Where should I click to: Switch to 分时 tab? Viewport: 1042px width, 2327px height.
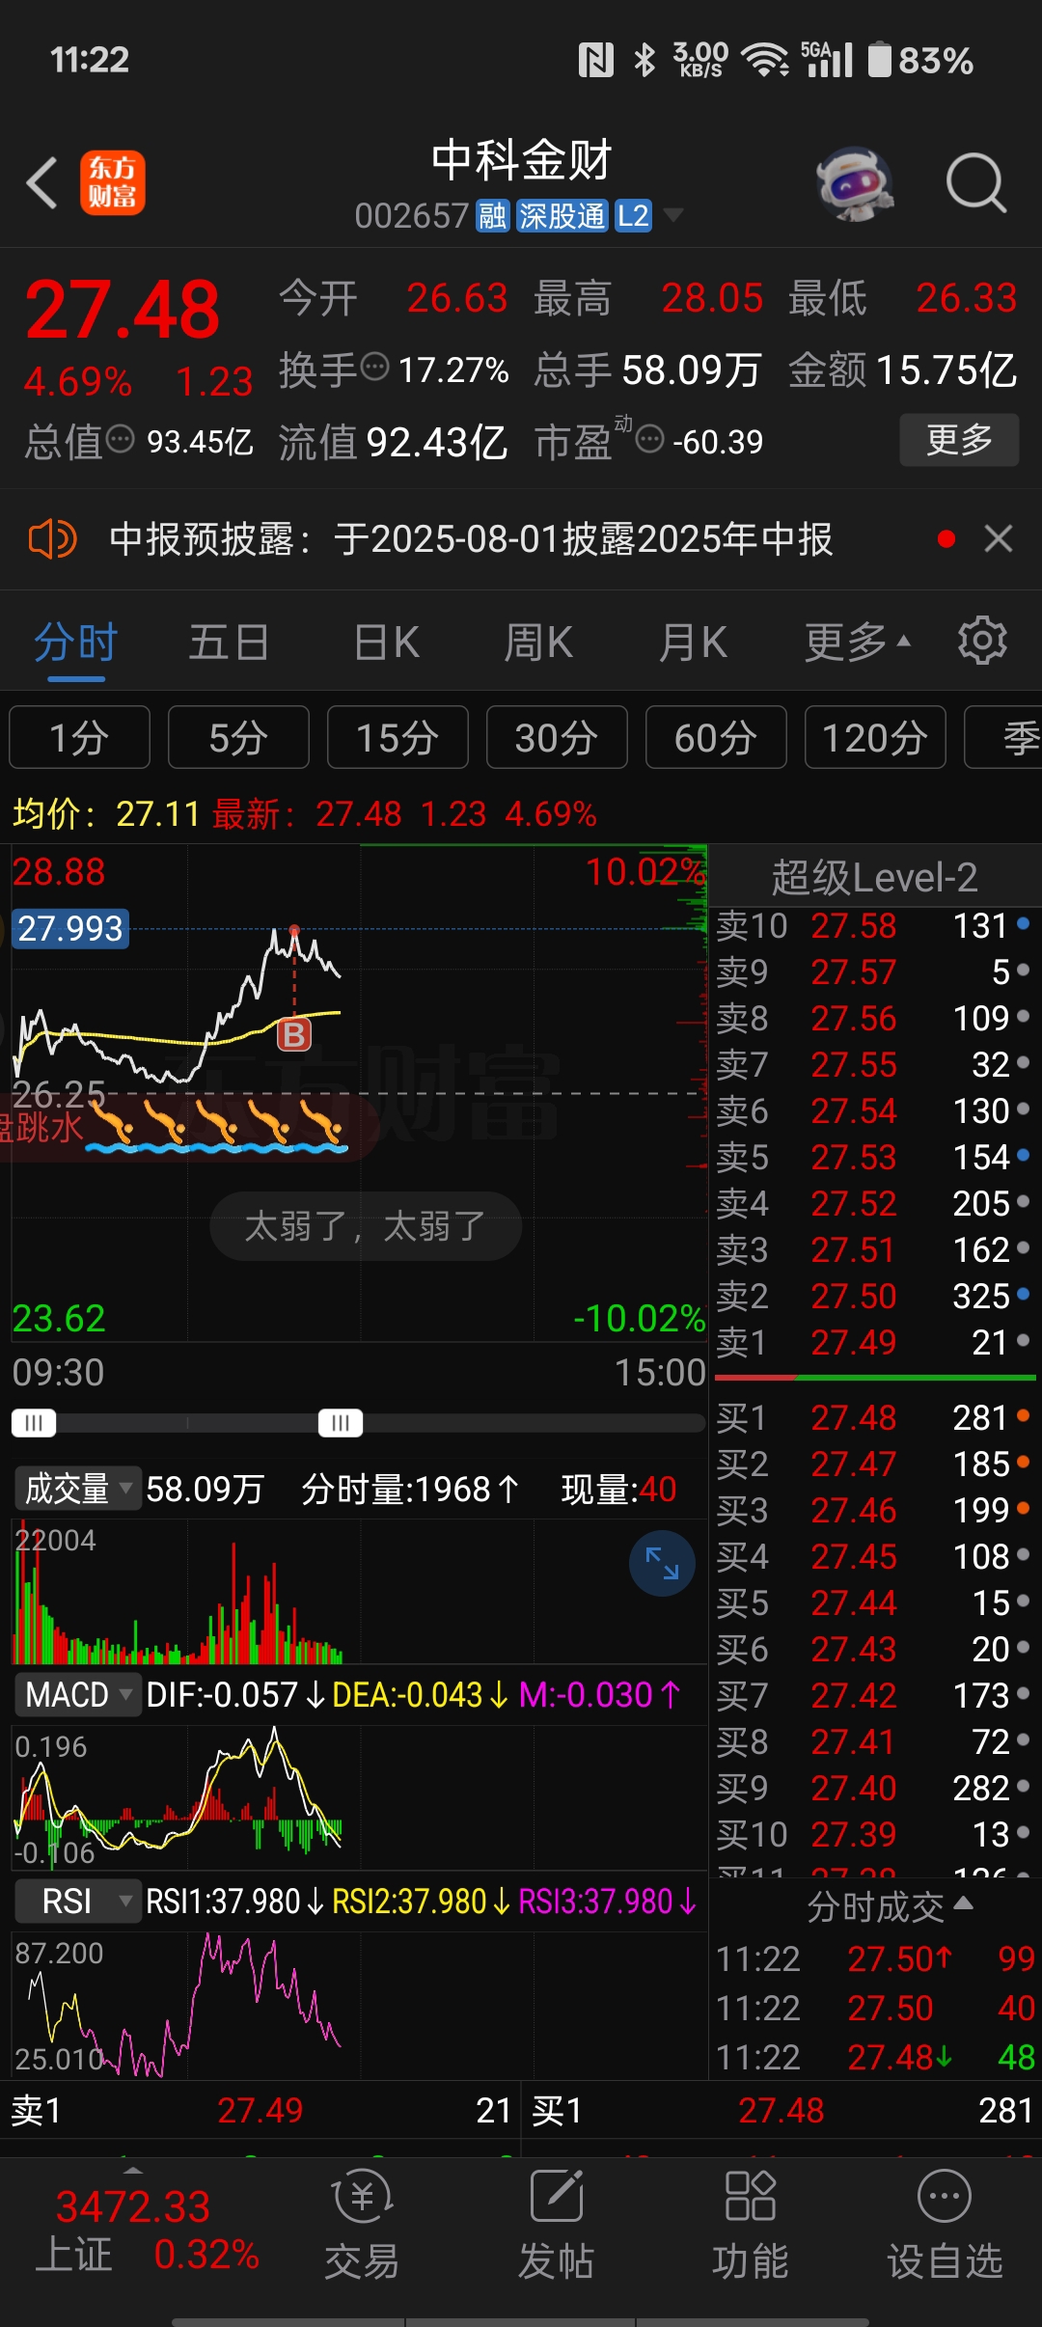click(x=76, y=642)
